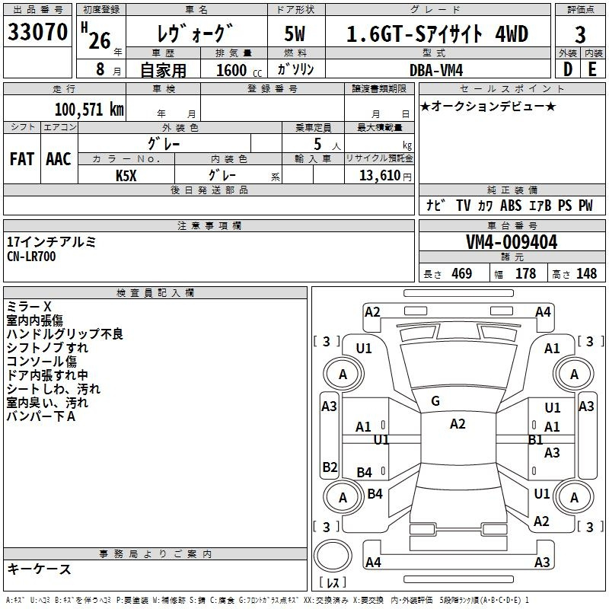Viewport: 609px width, 609px height.
Task: Click height value 148
Action: point(586,273)
